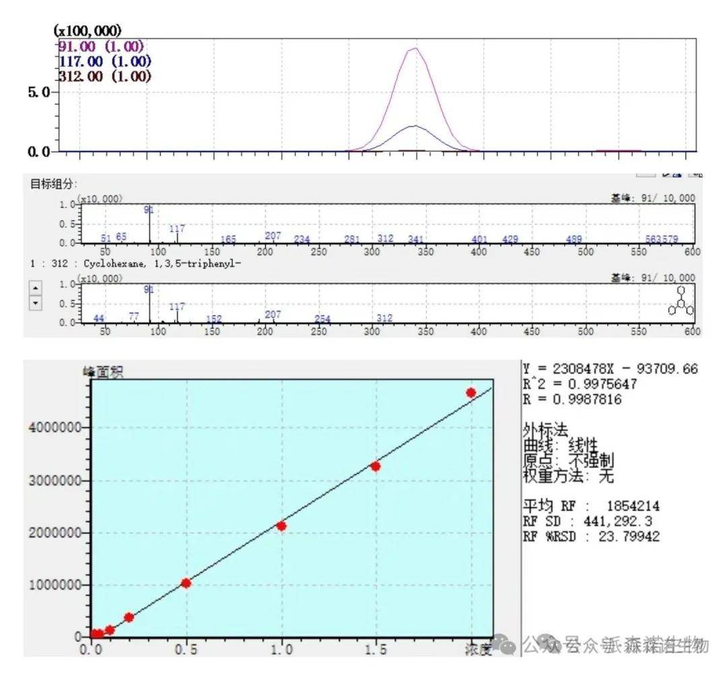Select the 117.00 ion trace legend entry
Image resolution: width=727 pixels, height=674 pixels.
point(104,61)
